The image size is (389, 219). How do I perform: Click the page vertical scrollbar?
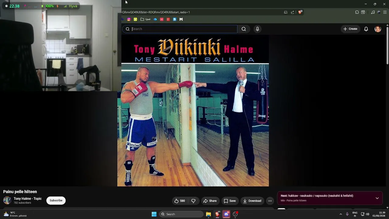pyautogui.click(x=387, y=46)
